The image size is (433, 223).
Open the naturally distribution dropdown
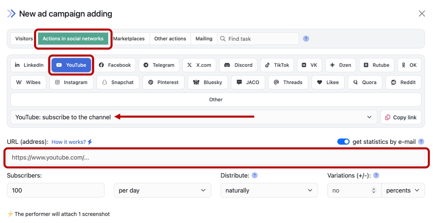pos(269,190)
